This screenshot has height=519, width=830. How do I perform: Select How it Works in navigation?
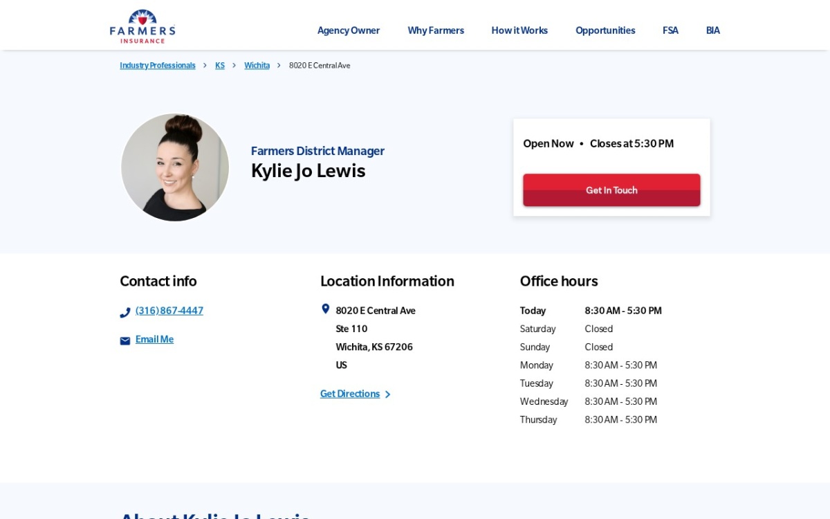pos(519,30)
